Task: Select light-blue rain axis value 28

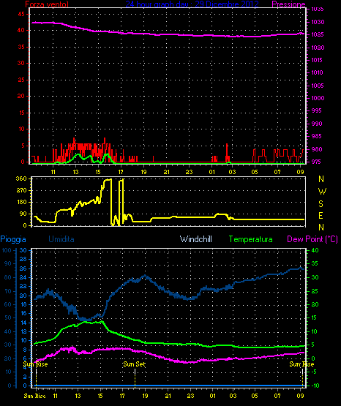Action: click(23, 259)
